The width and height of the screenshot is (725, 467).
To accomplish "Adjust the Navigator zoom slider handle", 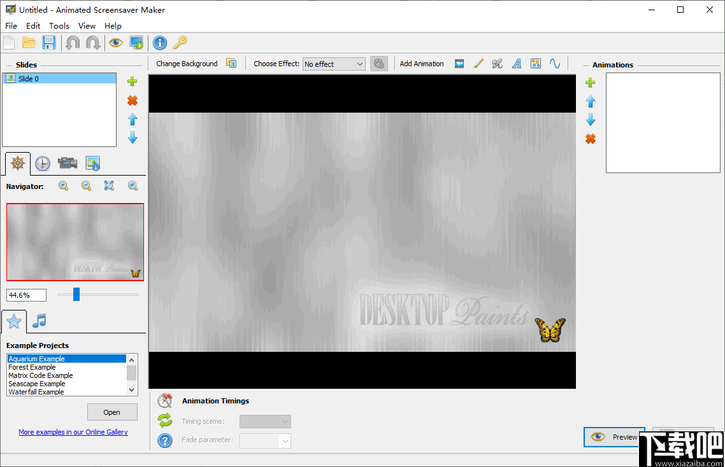I will pyautogui.click(x=76, y=294).
